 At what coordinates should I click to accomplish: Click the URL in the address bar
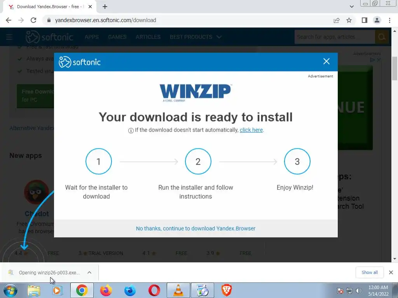tap(105, 20)
